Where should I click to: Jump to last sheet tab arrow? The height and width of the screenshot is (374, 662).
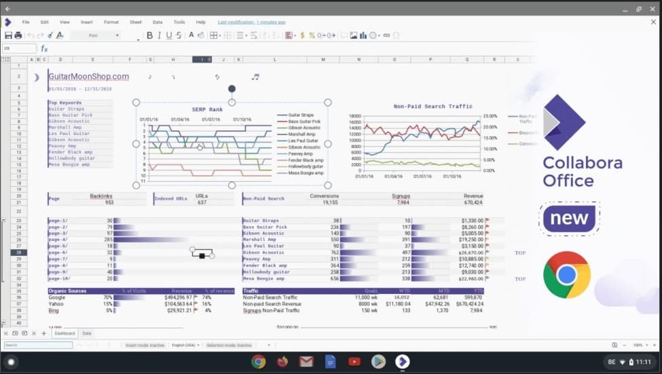(34, 333)
